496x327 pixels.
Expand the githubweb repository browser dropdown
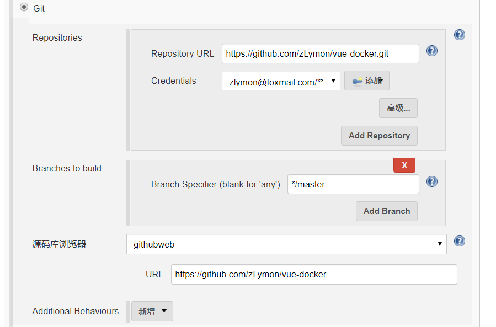point(286,244)
